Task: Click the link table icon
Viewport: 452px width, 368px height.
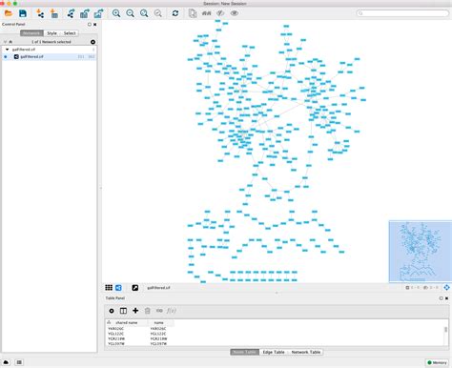Action: click(159, 311)
